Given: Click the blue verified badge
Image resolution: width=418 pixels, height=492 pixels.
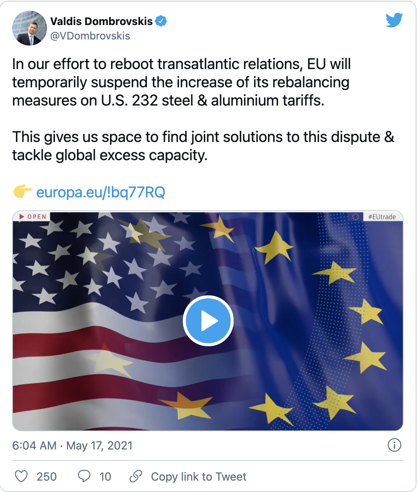Looking at the screenshot, I should 161,21.
